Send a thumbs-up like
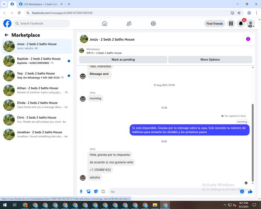The width and height of the screenshot is (261, 209). [x=250, y=192]
